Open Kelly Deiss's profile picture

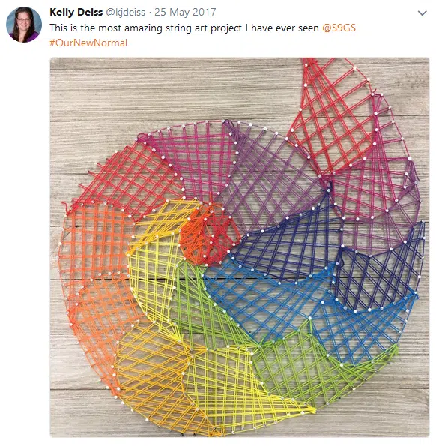24,25
